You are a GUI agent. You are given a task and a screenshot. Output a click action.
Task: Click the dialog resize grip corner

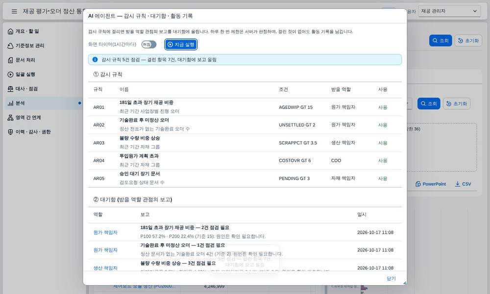[x=405, y=283]
